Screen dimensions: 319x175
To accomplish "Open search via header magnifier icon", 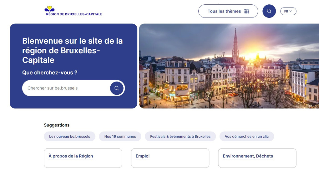I will (269, 11).
